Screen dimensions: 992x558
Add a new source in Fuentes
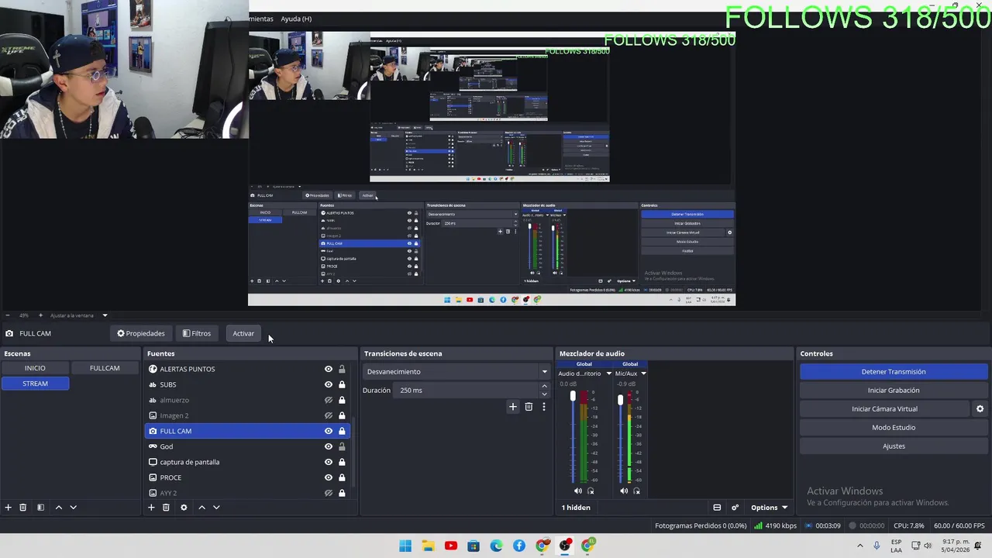click(151, 508)
